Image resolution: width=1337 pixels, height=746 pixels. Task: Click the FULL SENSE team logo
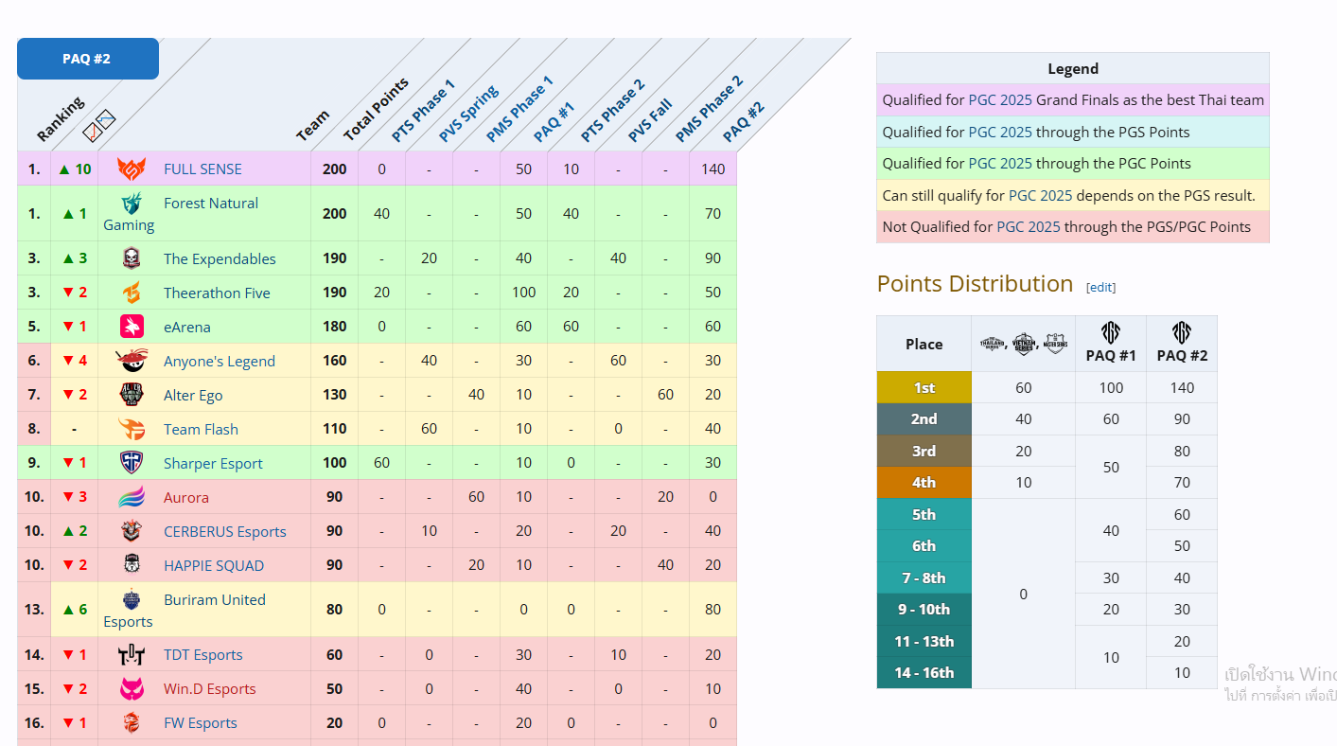coord(132,169)
